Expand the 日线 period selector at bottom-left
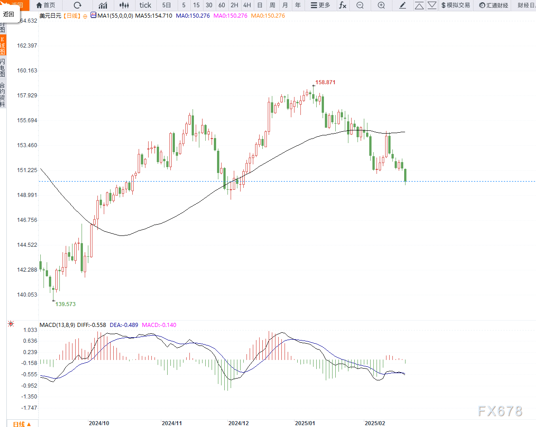 pyautogui.click(x=22, y=424)
